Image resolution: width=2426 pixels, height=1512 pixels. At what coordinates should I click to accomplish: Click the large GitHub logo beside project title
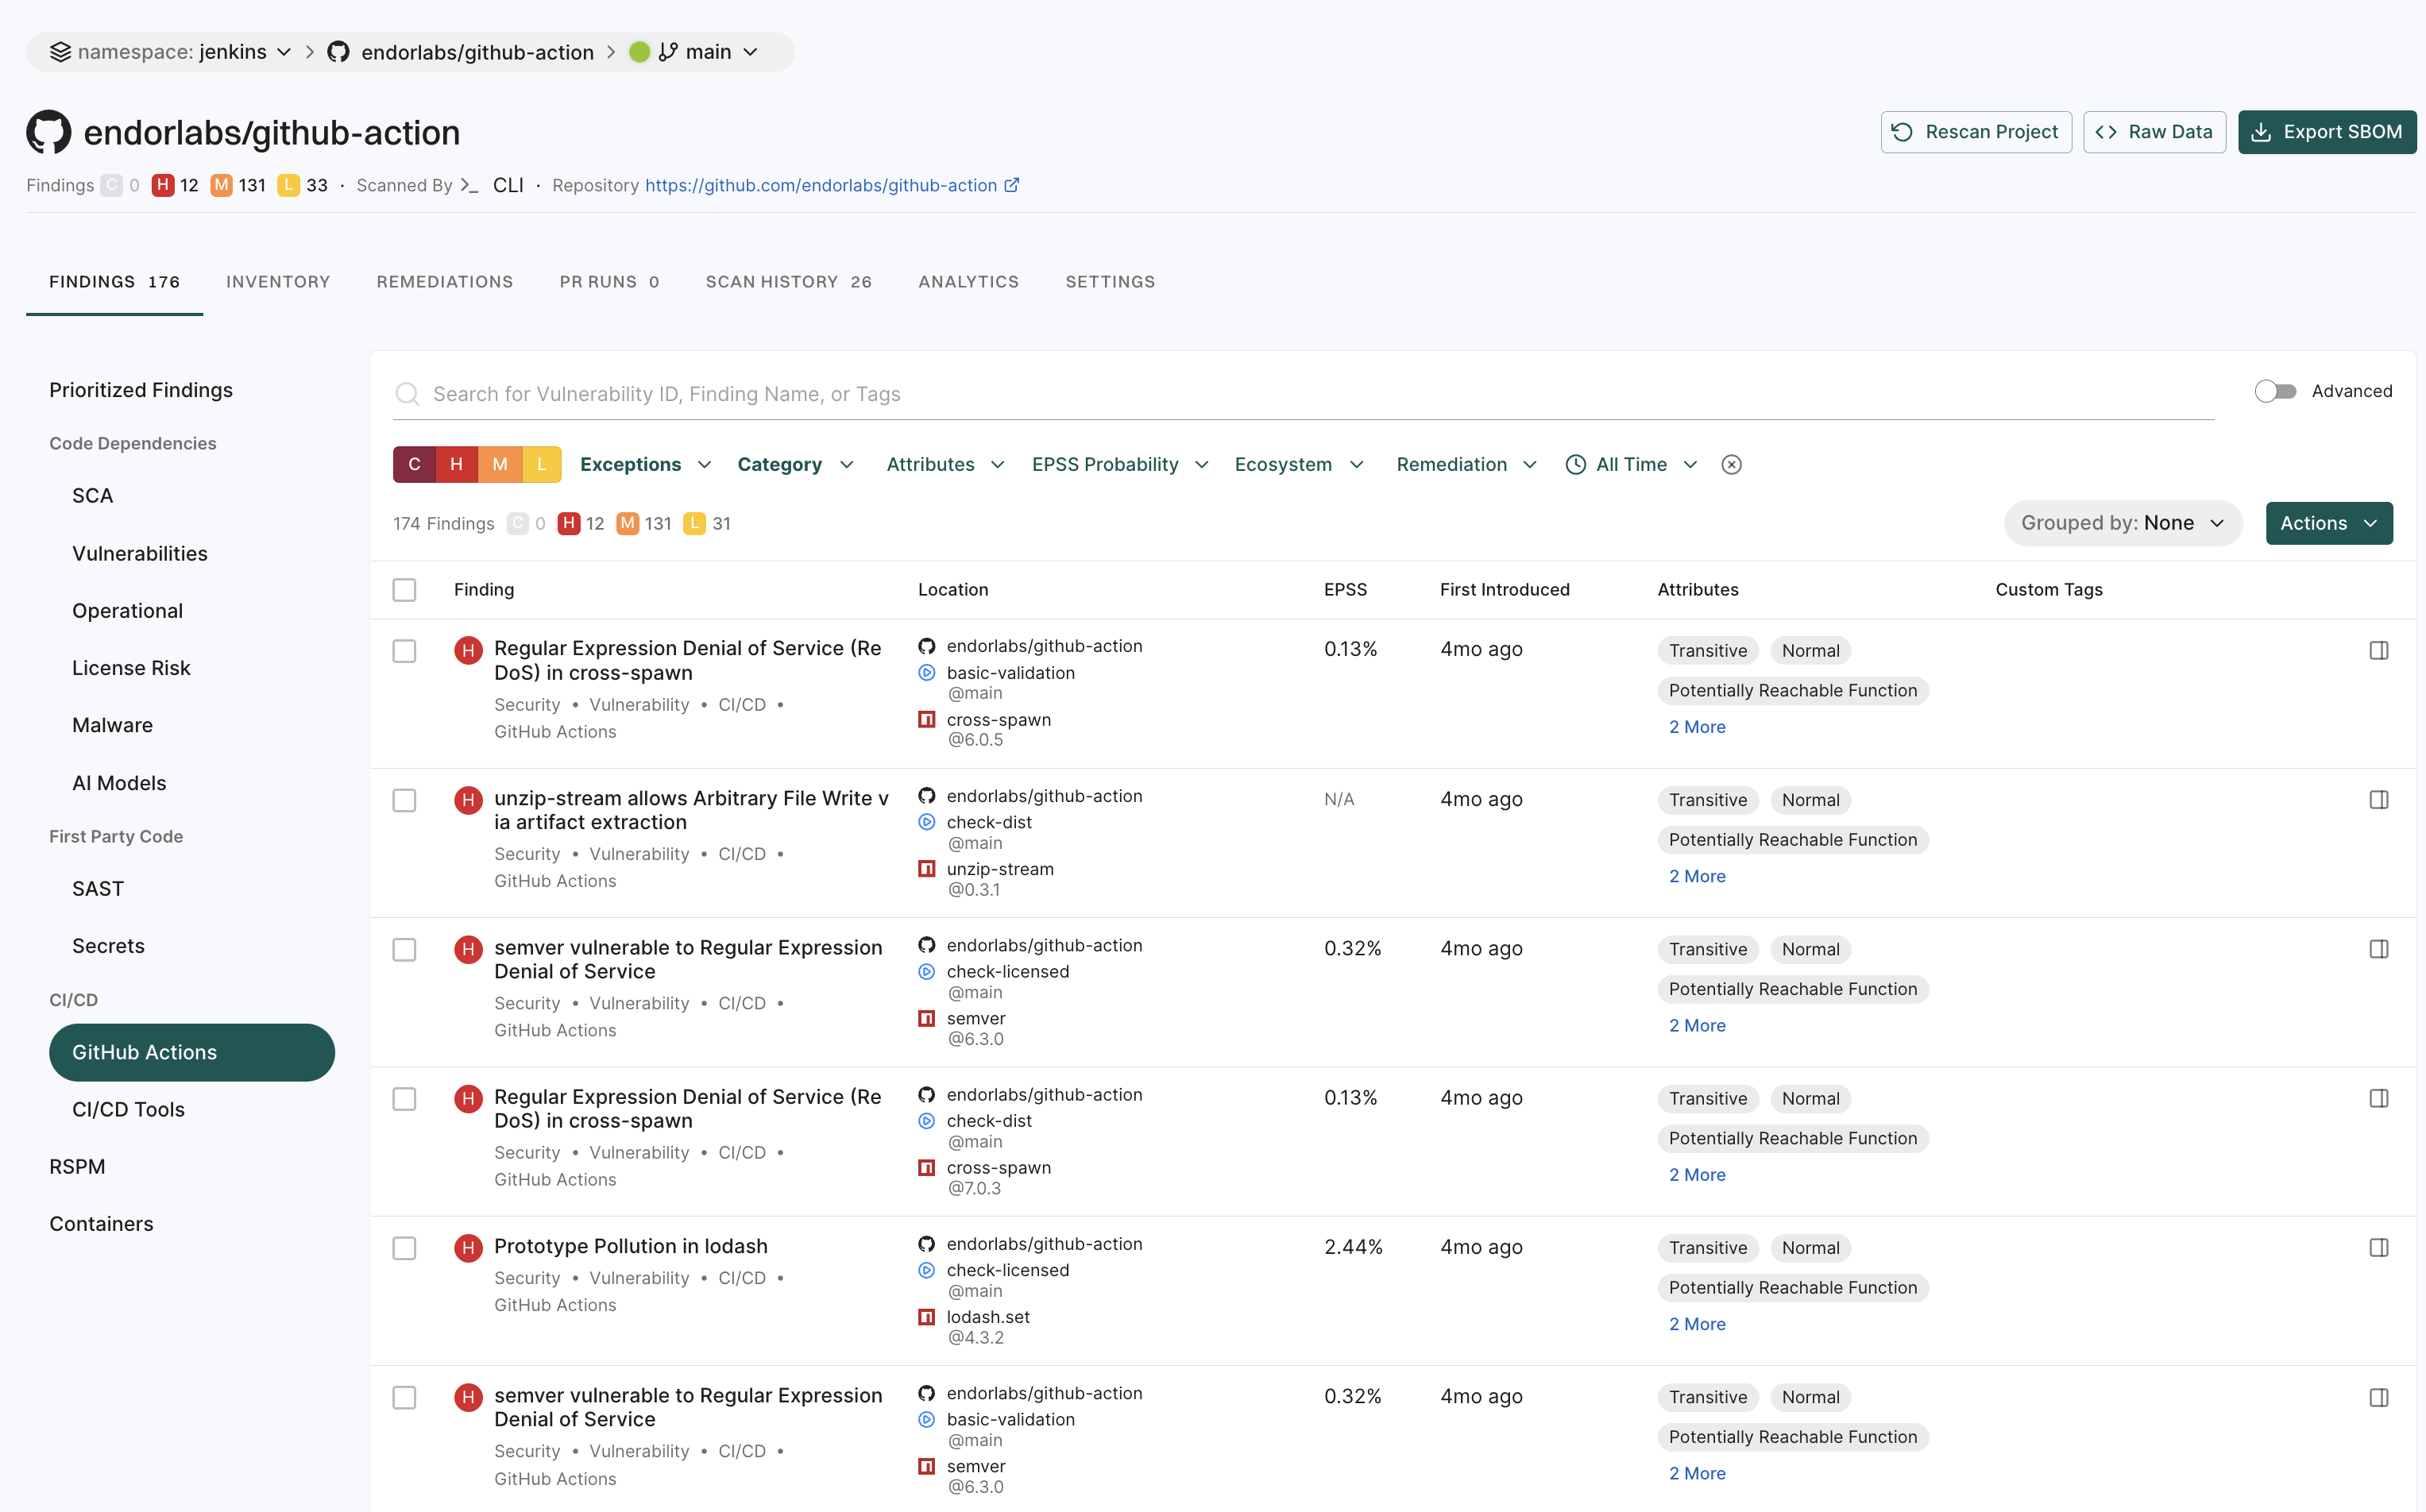click(x=49, y=132)
